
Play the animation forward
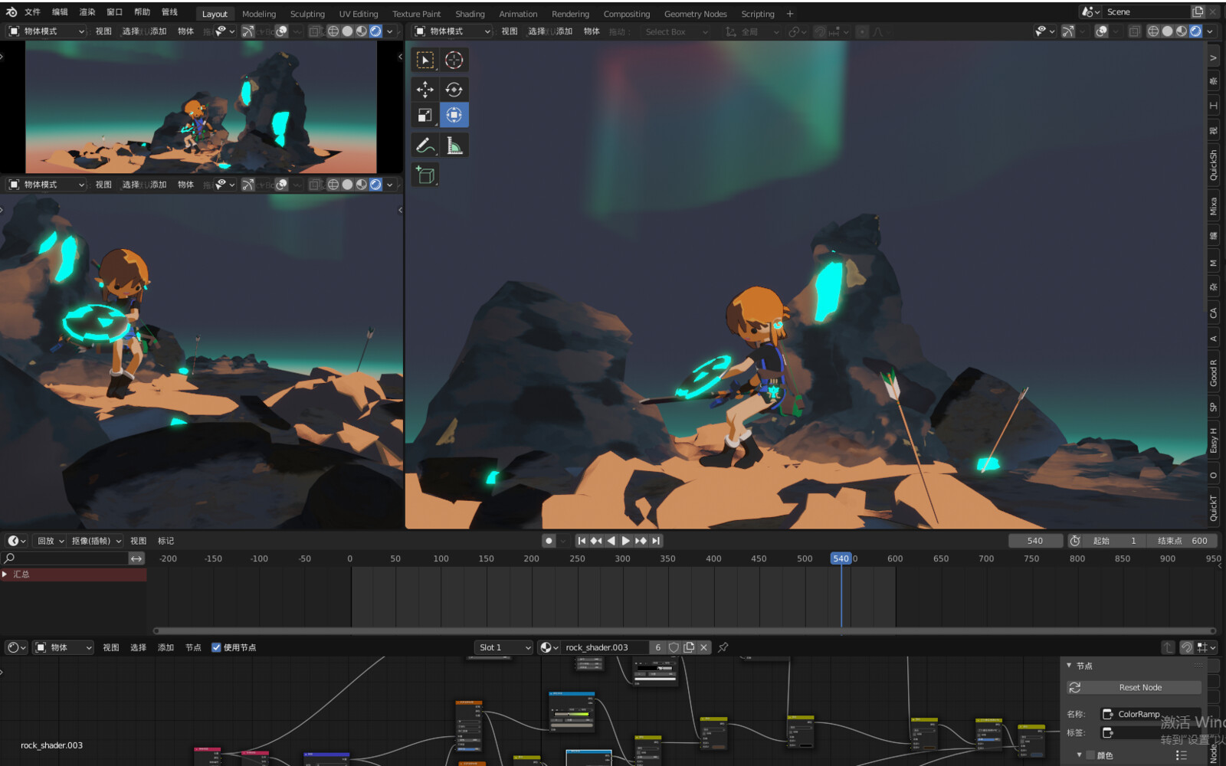[x=625, y=541]
